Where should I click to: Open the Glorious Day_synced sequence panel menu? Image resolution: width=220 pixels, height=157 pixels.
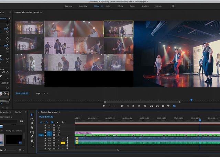coord(60,112)
